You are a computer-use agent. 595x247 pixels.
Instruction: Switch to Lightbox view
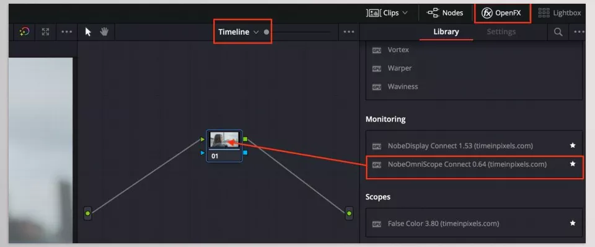coord(559,13)
